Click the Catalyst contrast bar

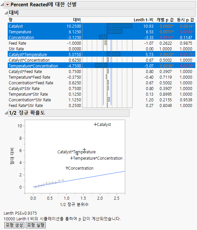[120, 26]
